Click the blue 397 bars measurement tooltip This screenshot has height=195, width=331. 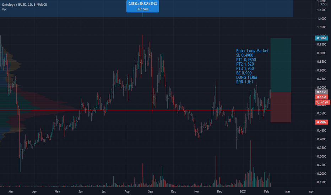[142, 6]
